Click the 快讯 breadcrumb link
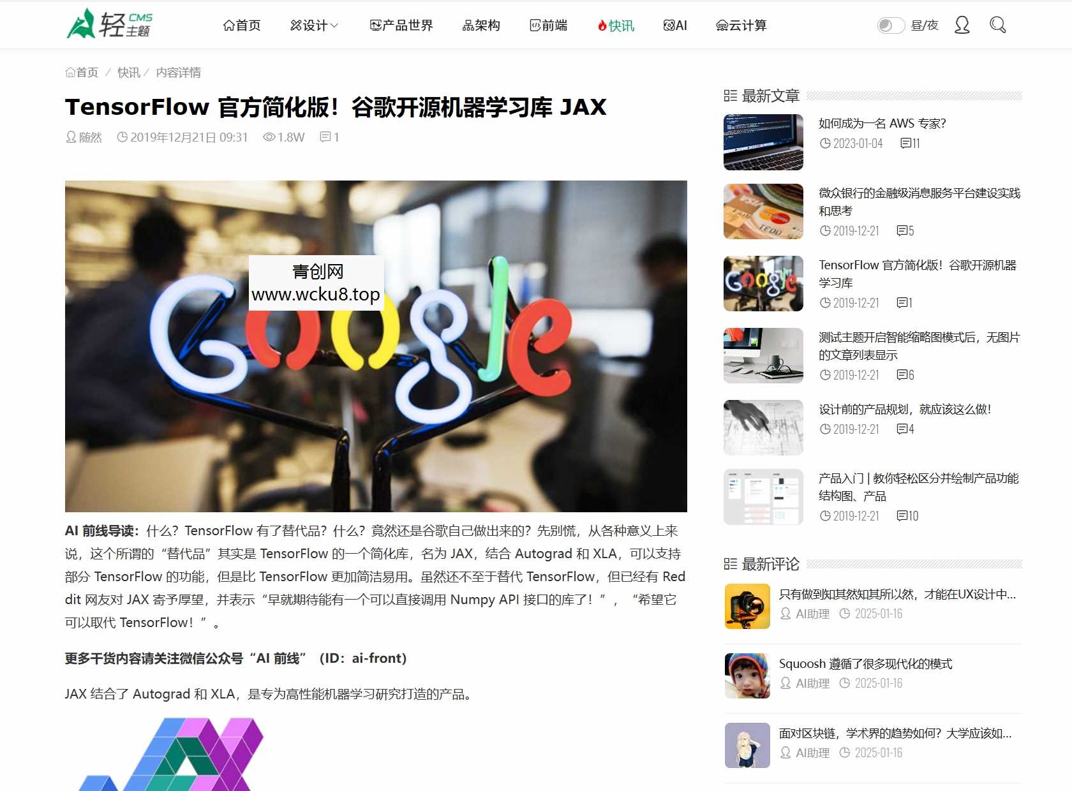 coord(128,72)
